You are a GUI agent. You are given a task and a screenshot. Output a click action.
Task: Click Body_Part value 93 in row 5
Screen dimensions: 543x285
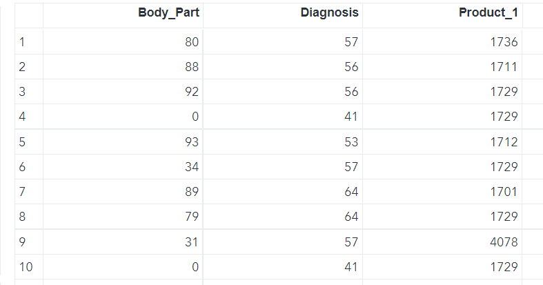(191, 142)
